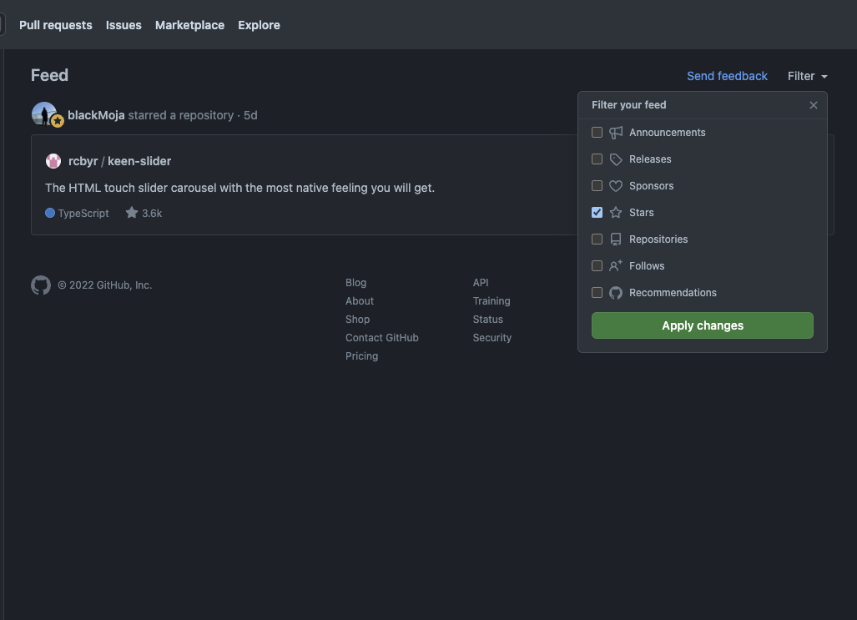The image size is (857, 620).
Task: Click the Follows filter label
Action: [x=647, y=265]
